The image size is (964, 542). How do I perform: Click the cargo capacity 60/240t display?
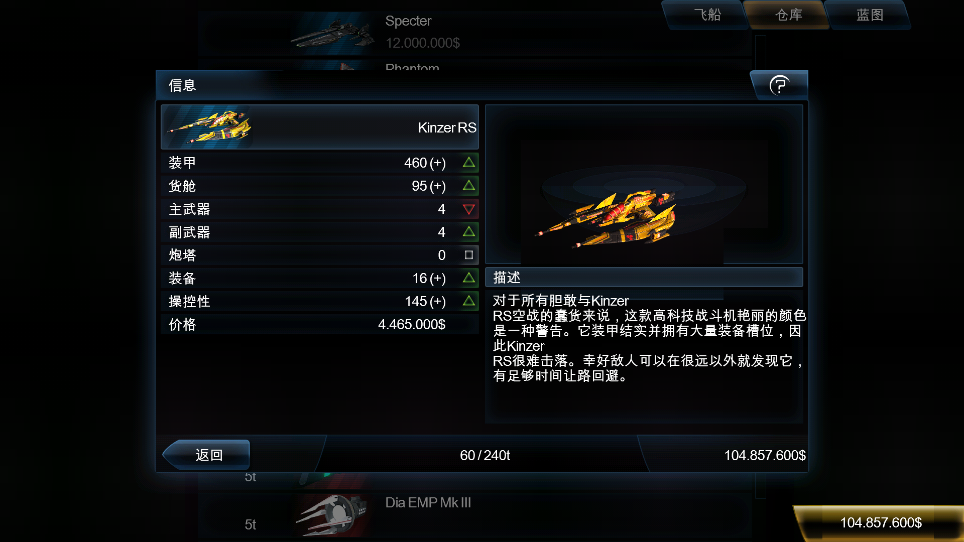pyautogui.click(x=485, y=455)
